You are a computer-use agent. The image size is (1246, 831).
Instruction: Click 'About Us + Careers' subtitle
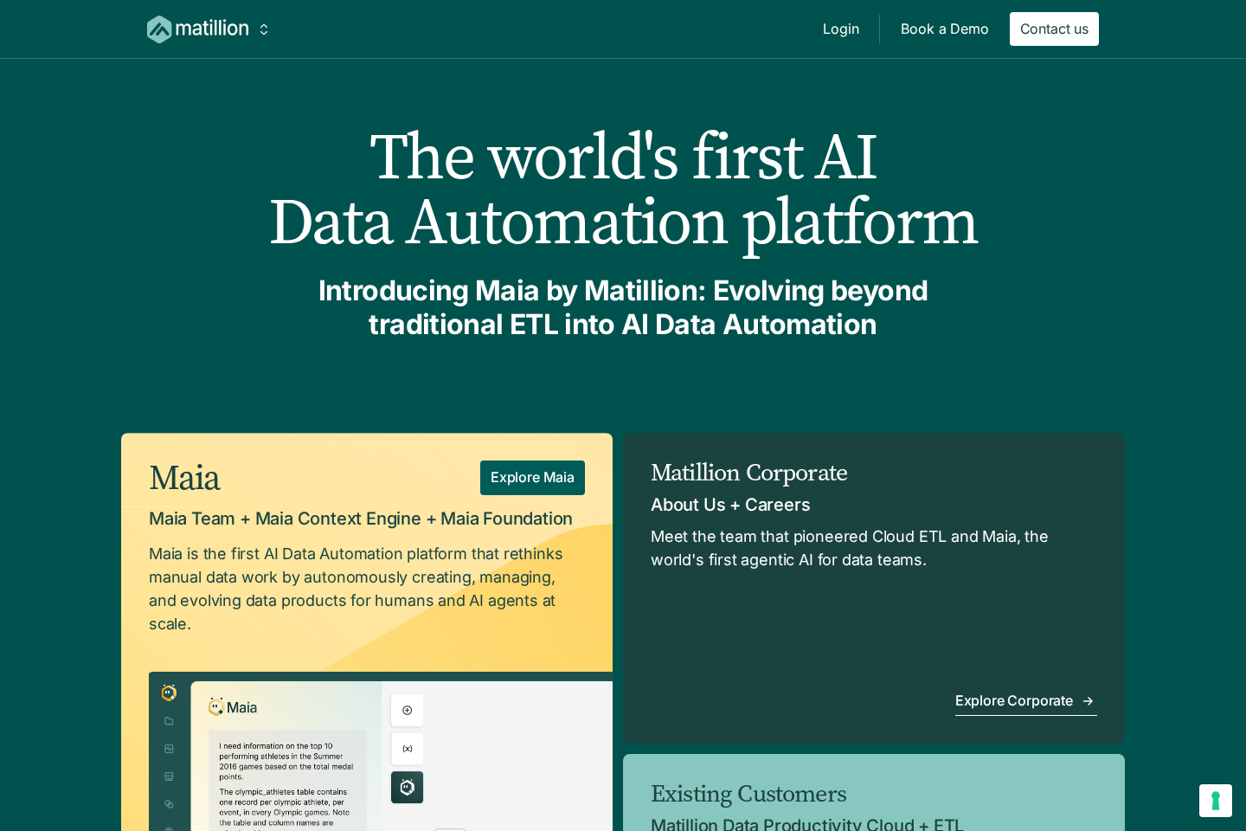730,505
